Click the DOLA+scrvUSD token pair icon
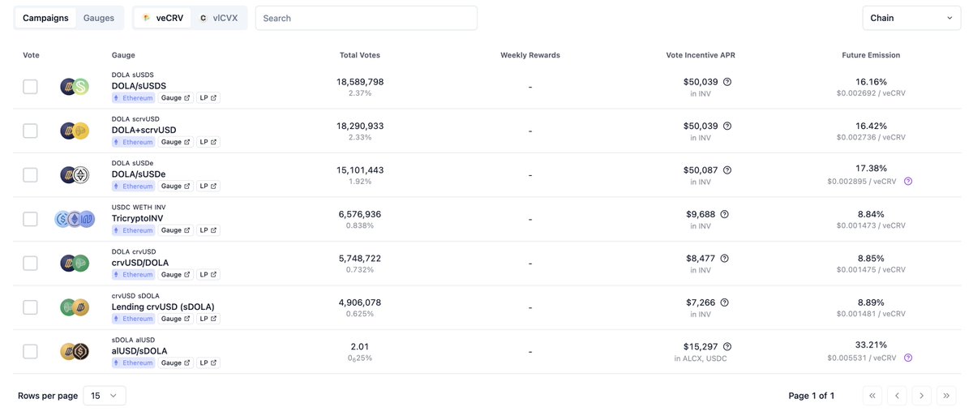 pos(75,131)
